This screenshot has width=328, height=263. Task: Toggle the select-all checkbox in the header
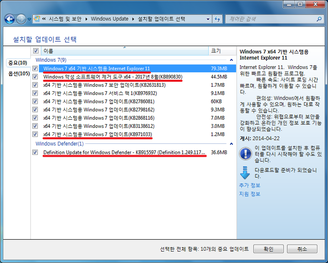click(36, 51)
